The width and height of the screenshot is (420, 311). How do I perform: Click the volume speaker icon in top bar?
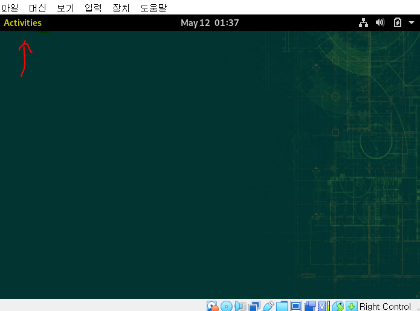coord(380,23)
